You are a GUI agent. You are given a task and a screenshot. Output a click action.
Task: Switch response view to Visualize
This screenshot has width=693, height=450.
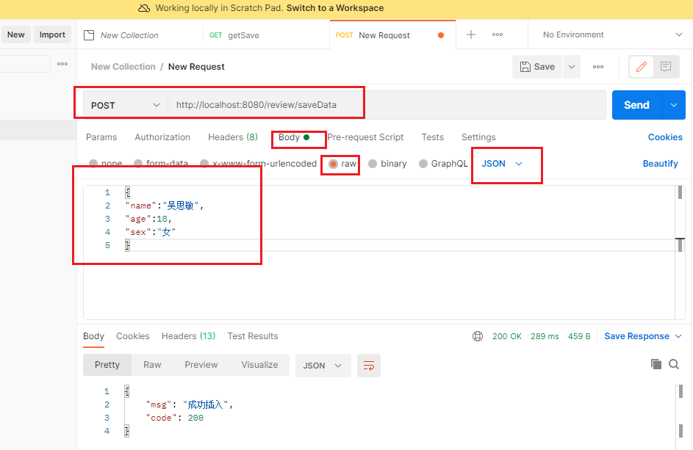point(259,365)
